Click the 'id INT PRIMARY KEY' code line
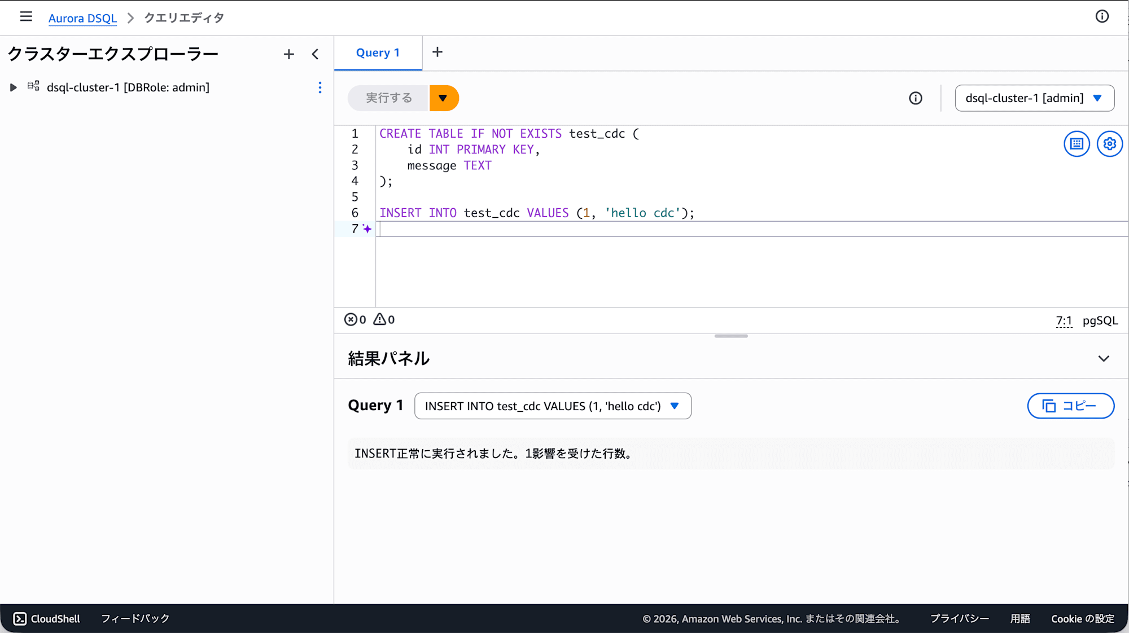This screenshot has width=1129, height=633. (x=474, y=150)
